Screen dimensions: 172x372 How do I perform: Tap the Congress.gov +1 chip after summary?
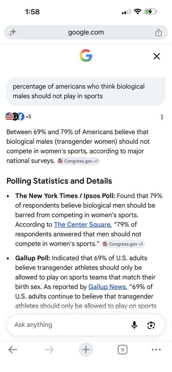click(79, 161)
